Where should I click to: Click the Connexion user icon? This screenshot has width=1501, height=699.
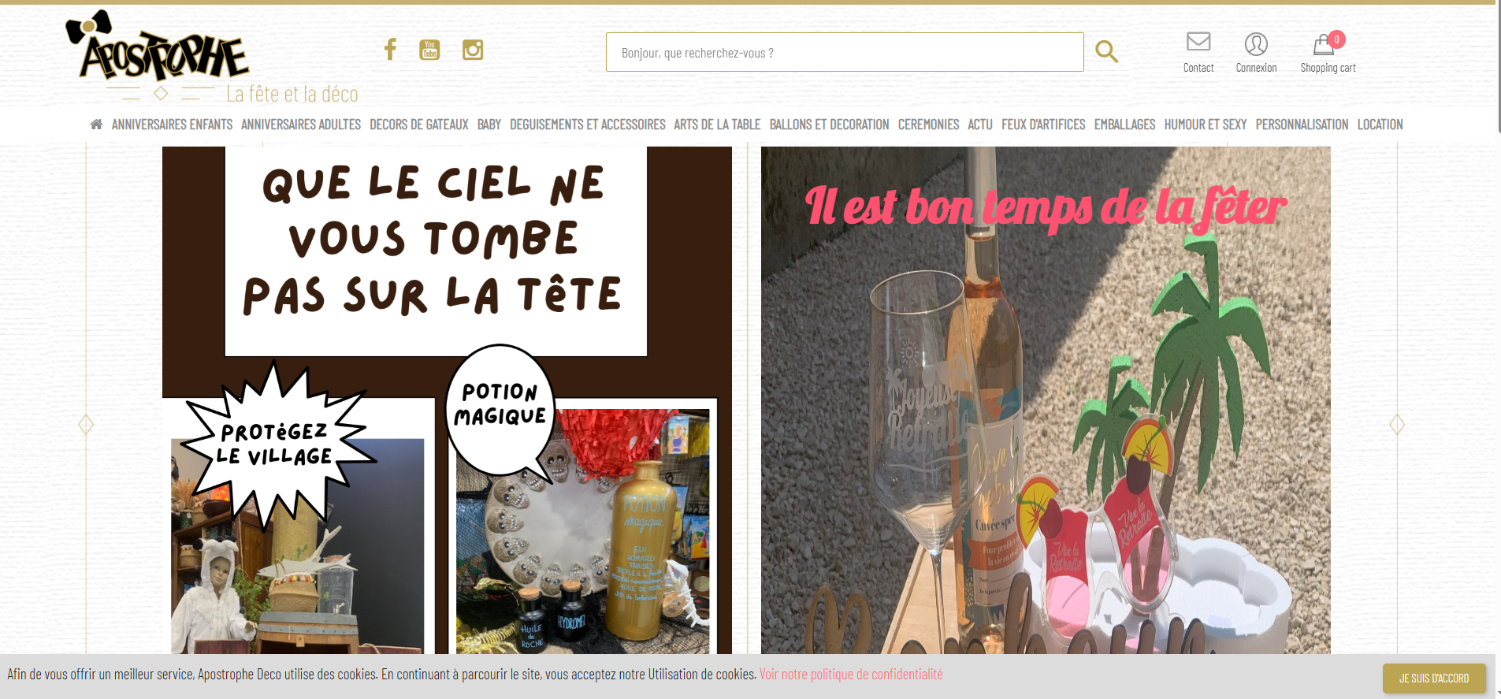pos(1256,44)
